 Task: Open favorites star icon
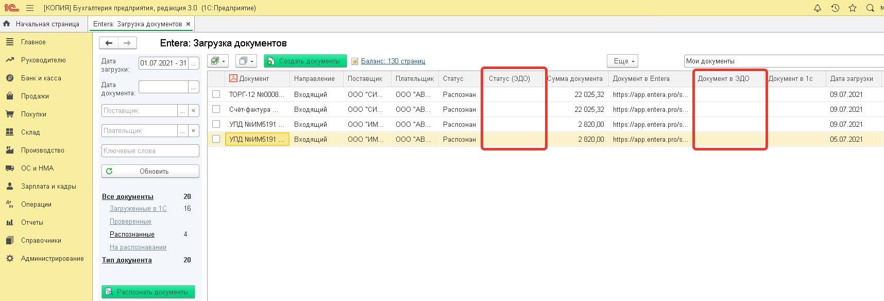pyautogui.click(x=853, y=8)
